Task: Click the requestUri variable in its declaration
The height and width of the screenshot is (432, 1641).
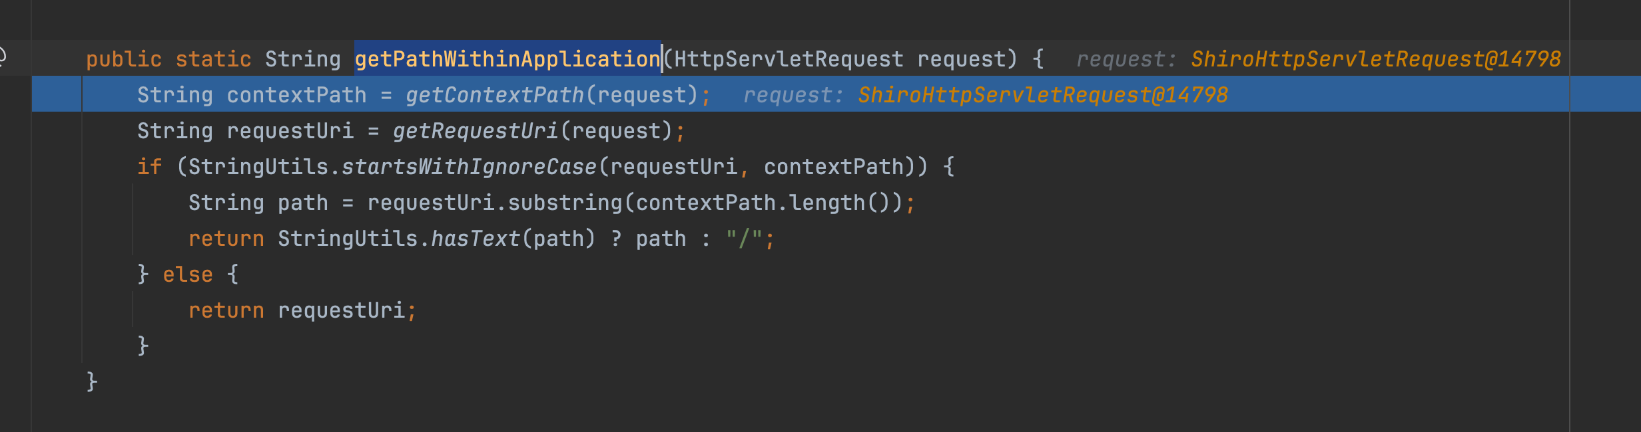Action: 290,131
